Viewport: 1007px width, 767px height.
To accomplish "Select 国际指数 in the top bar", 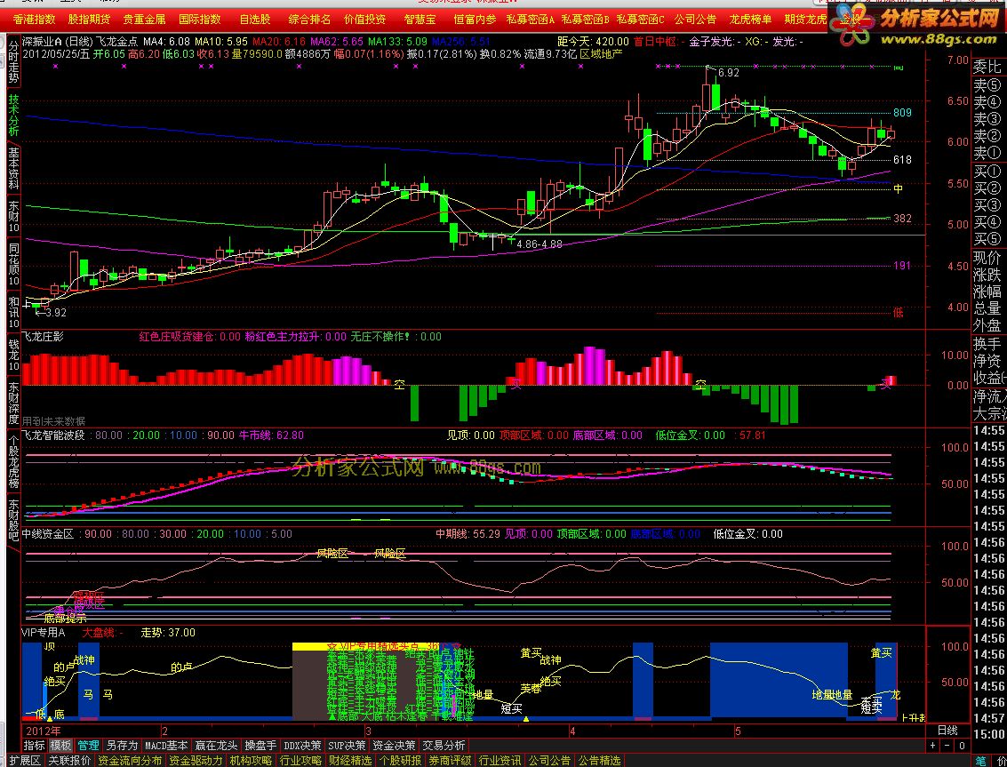I will 200,20.
